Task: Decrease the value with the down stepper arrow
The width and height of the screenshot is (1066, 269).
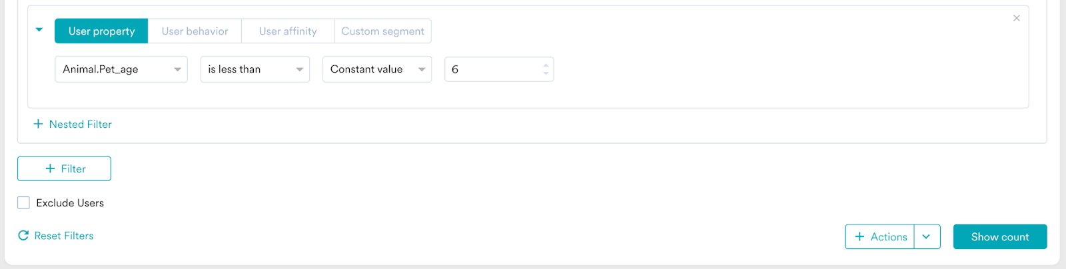Action: point(546,73)
